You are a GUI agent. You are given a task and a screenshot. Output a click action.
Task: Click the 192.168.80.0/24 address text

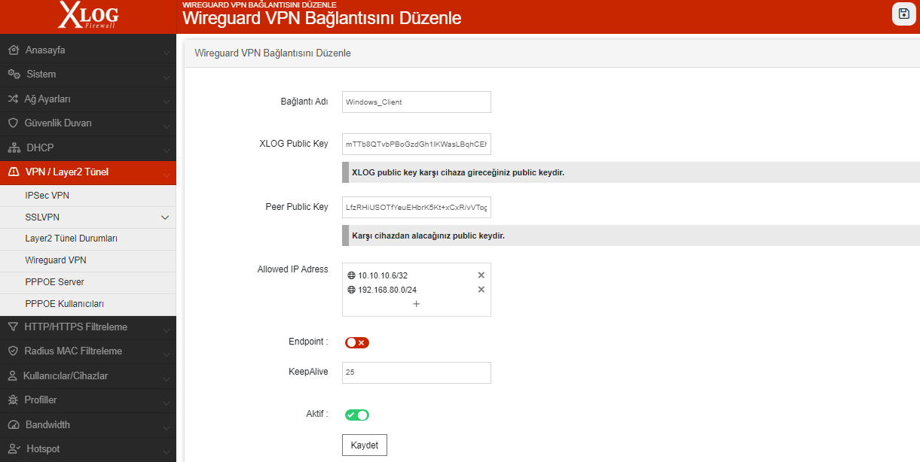pos(387,290)
